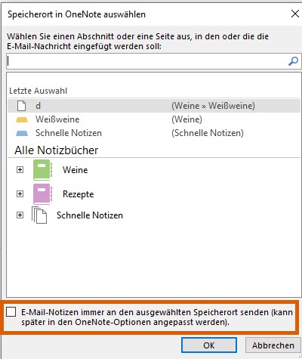The image size is (302, 359).
Task: Select the page icon beside 'd'
Action: [x=21, y=106]
